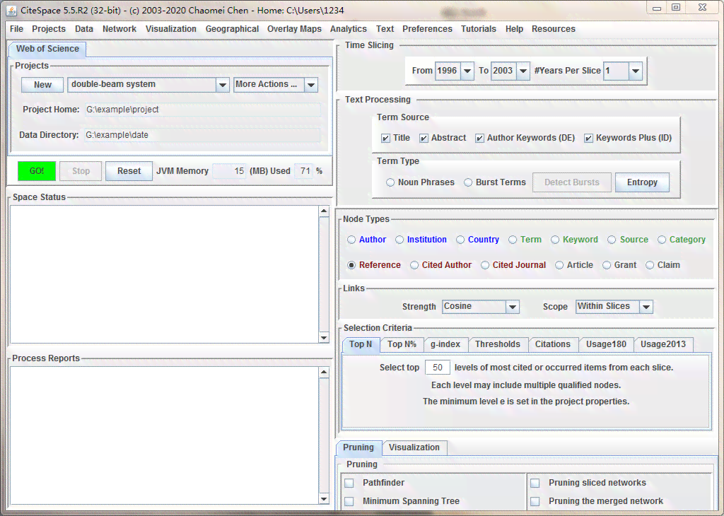Open the Visualization menu

171,28
